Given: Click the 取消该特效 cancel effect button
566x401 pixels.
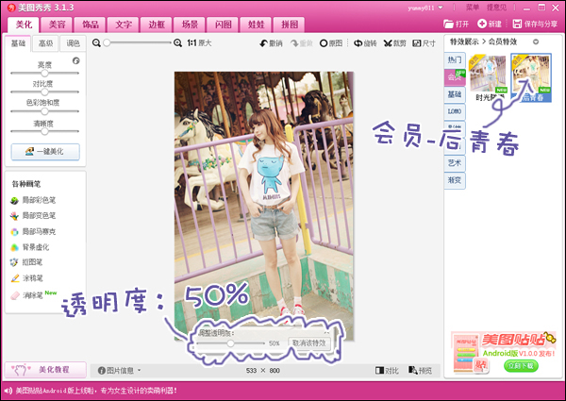Looking at the screenshot, I should [309, 343].
